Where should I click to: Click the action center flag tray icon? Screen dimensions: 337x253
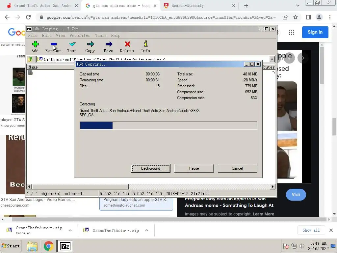(286, 246)
